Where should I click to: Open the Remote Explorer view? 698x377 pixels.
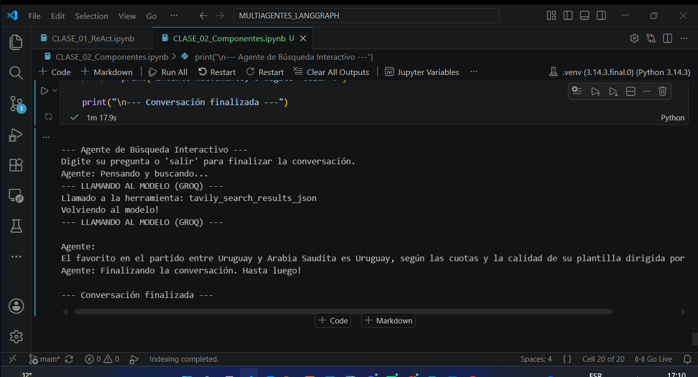point(16,195)
